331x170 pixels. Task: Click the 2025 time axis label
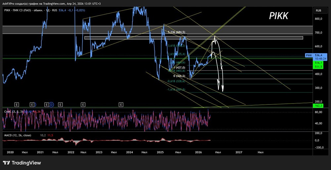point(160,152)
